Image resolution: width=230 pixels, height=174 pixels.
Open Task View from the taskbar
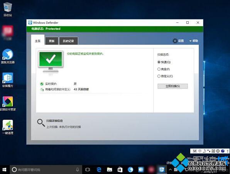pyautogui.click(x=88, y=170)
